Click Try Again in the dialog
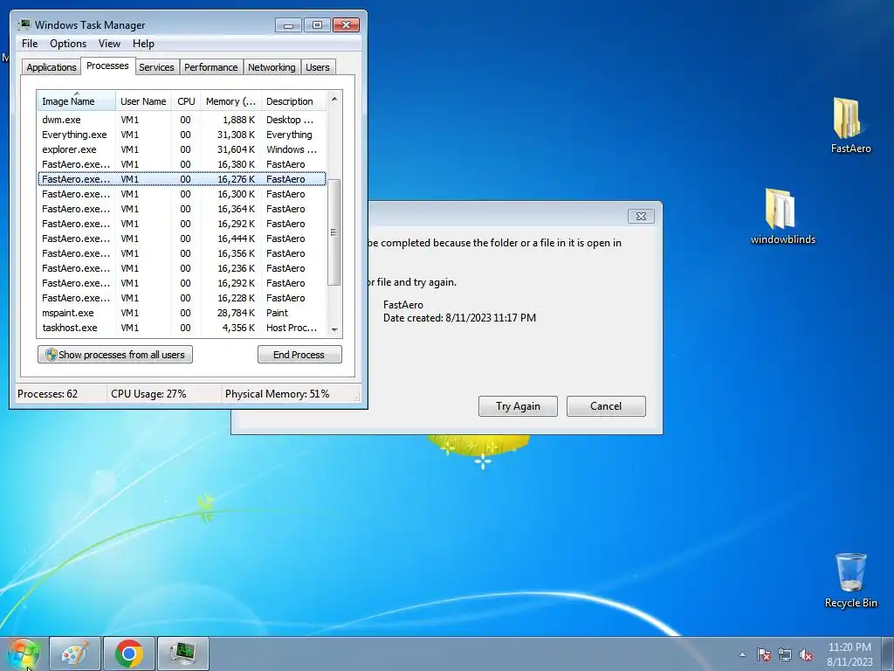This screenshot has width=894, height=671. point(518,406)
